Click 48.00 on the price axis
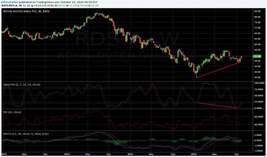The image size is (267, 157). click(x=257, y=61)
